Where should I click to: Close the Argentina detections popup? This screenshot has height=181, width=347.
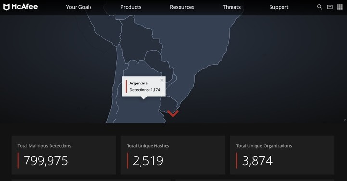coord(162,80)
